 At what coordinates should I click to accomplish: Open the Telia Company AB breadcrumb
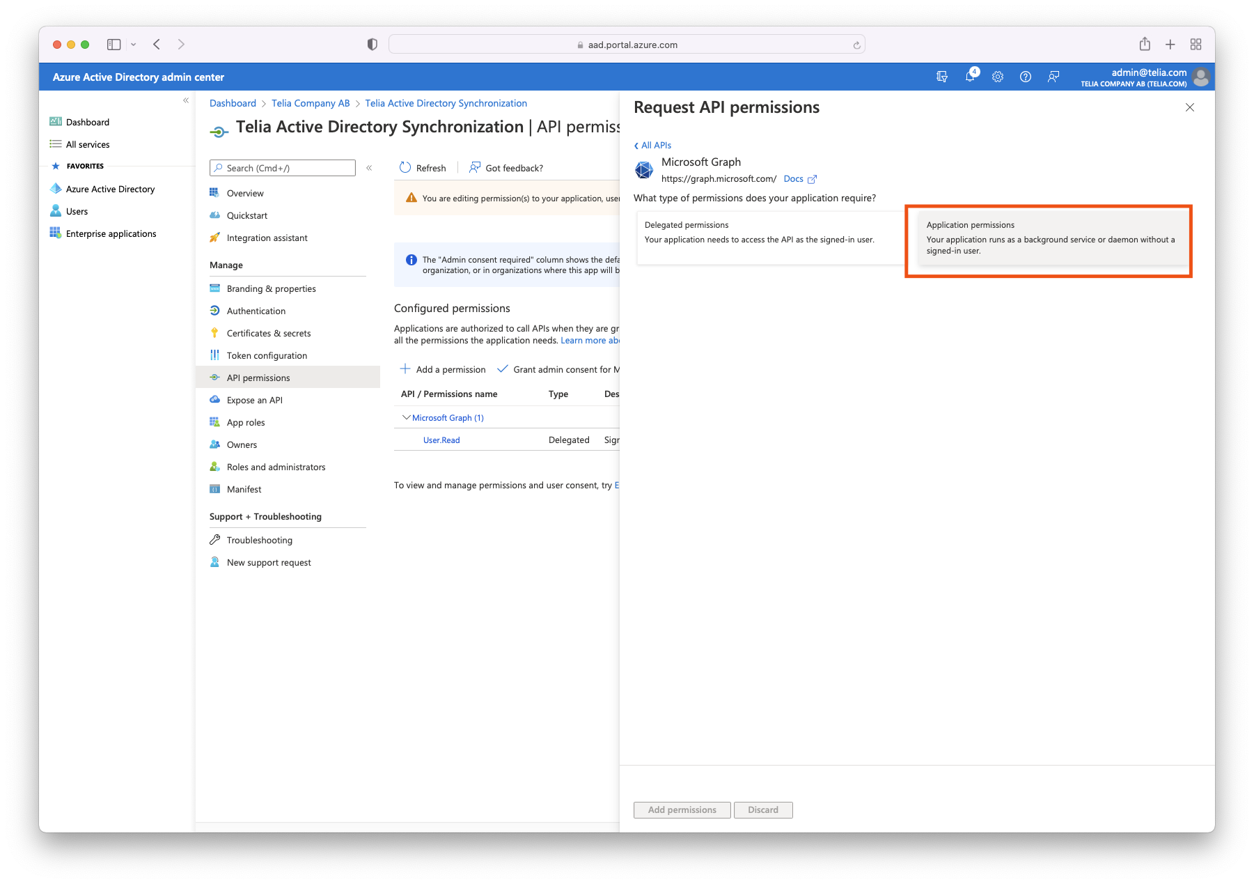click(311, 103)
